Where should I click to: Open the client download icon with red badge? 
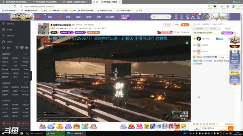[193, 16]
